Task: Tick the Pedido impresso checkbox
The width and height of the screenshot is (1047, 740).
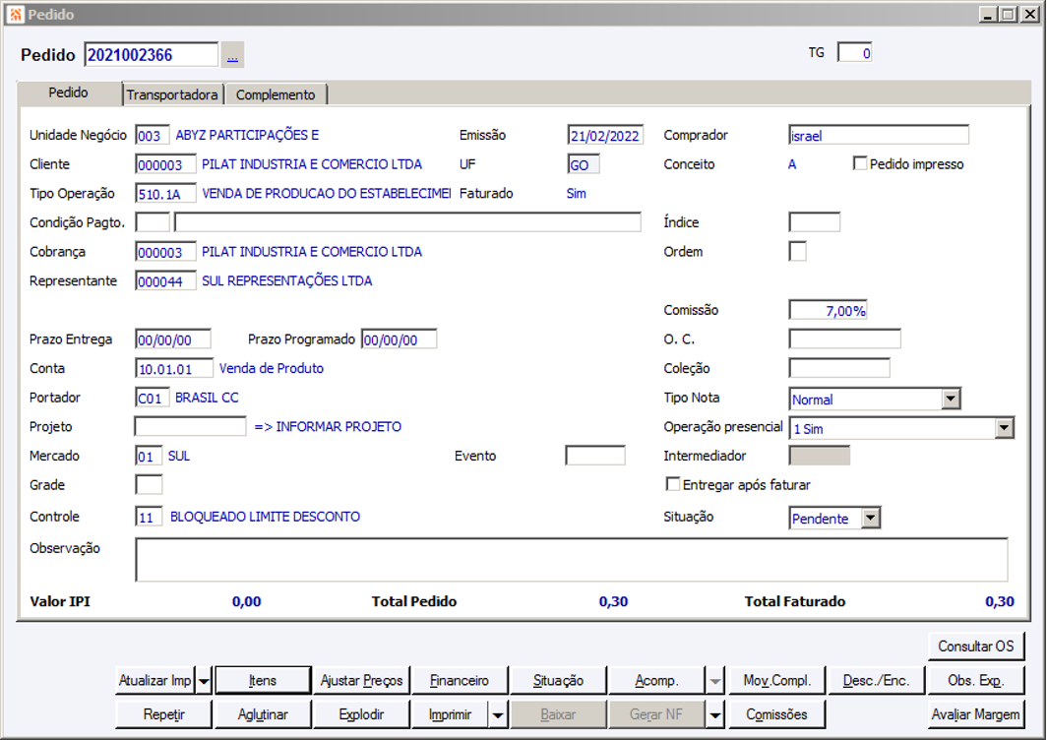Action: pyautogui.click(x=860, y=163)
